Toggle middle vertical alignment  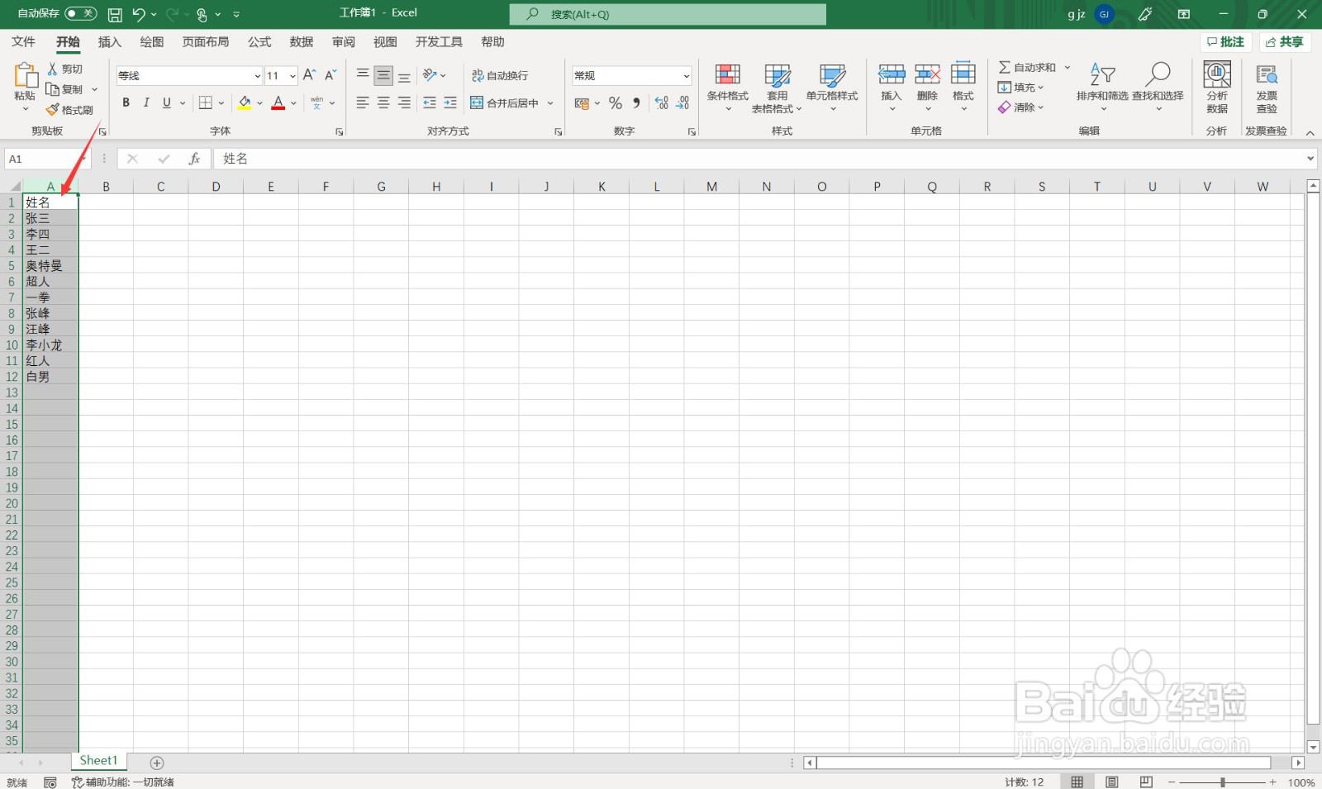click(383, 75)
